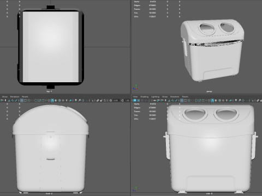Click the 'UVs:' statistic in the persp viewport
The image size is (262, 196).
coord(136,17)
